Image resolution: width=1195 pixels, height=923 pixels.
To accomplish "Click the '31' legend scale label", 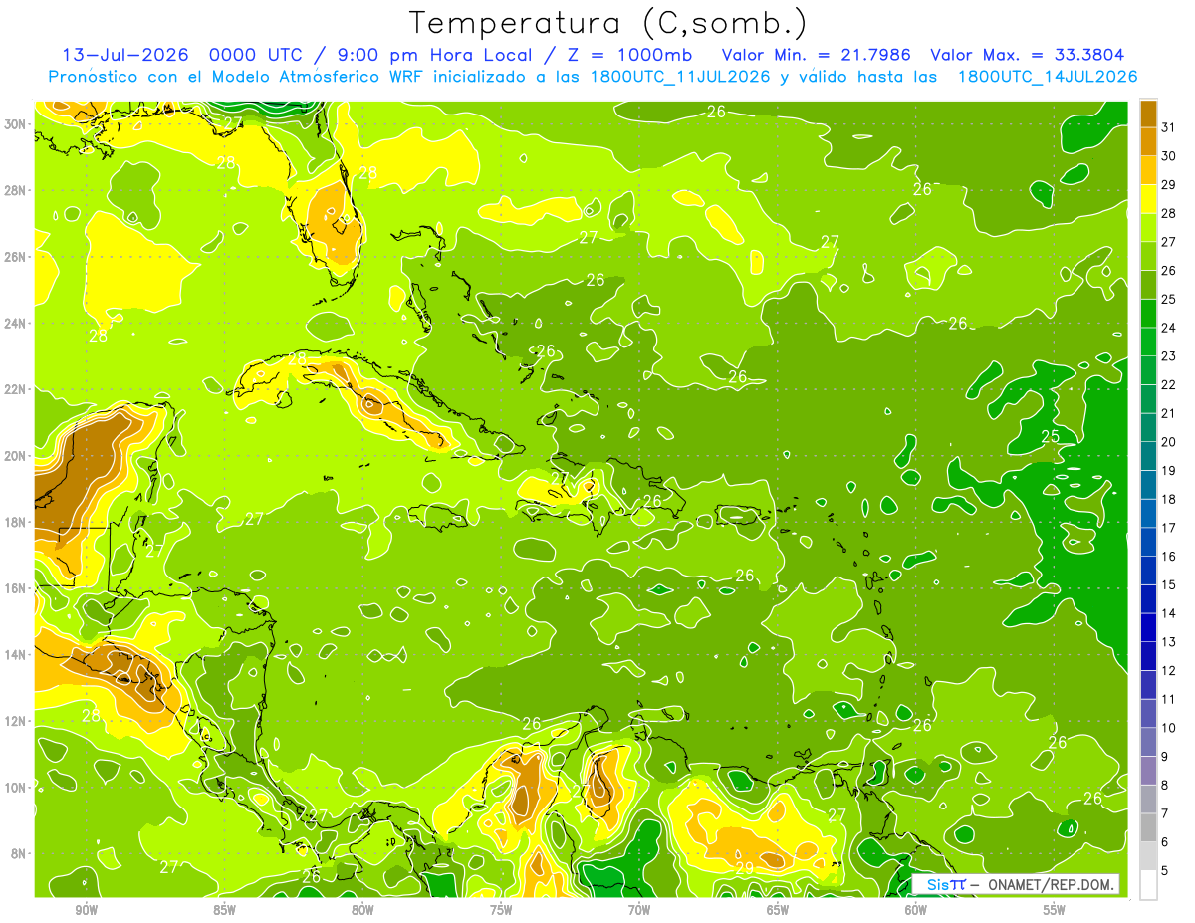I will coord(1169,127).
